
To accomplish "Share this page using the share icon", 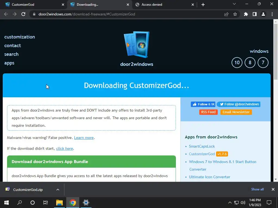I will coord(226,14).
